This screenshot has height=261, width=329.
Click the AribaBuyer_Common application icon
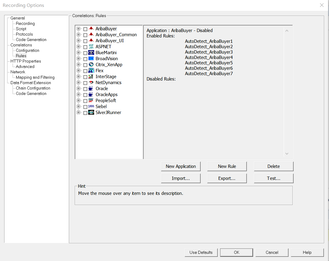point(91,34)
